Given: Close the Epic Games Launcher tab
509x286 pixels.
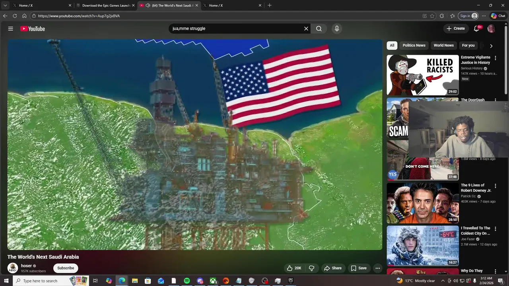Looking at the screenshot, I should (x=133, y=5).
